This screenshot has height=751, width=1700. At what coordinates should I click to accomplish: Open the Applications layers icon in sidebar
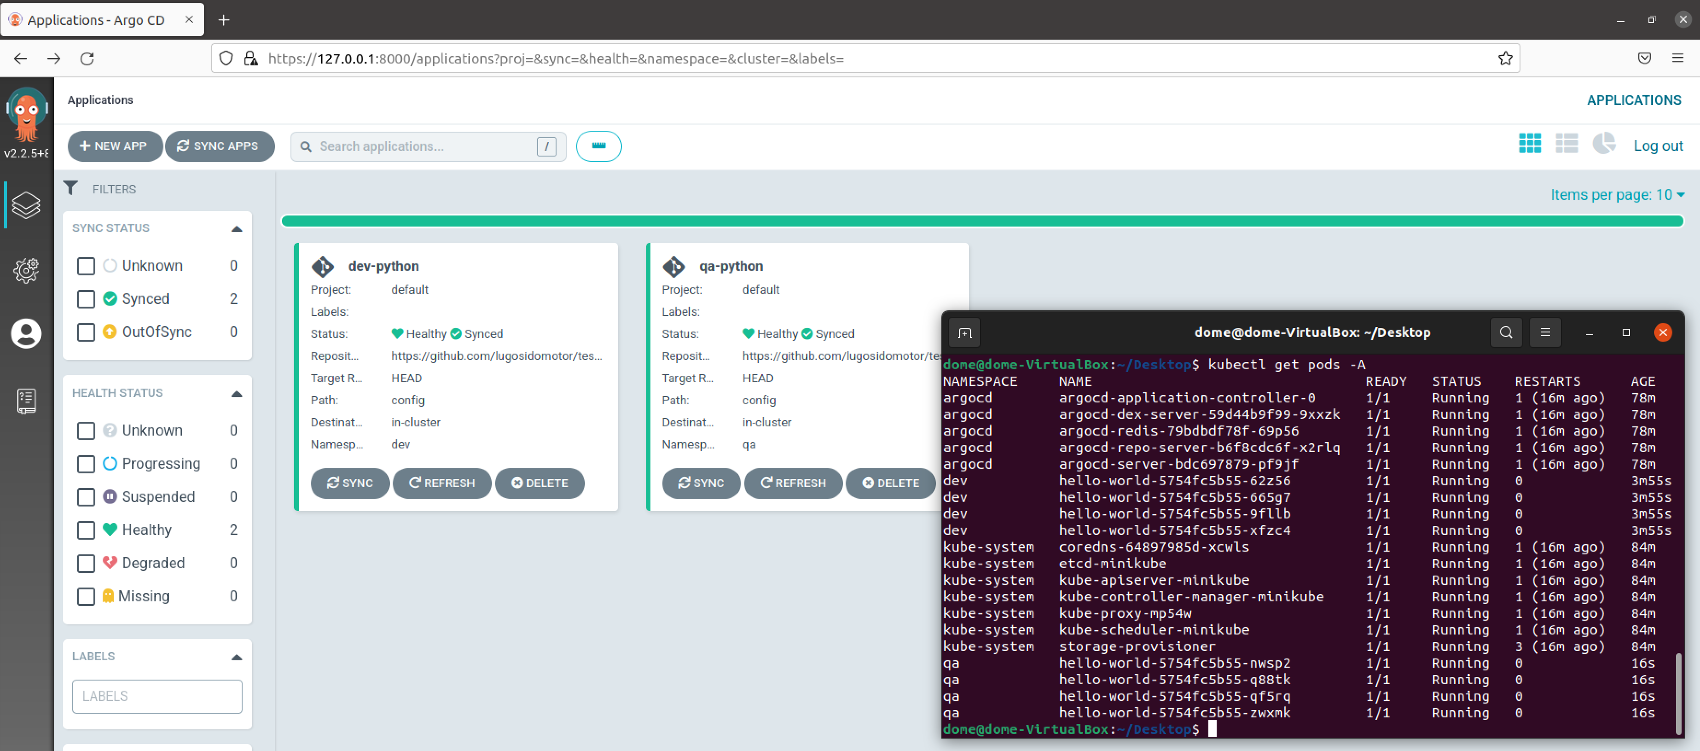click(x=26, y=205)
